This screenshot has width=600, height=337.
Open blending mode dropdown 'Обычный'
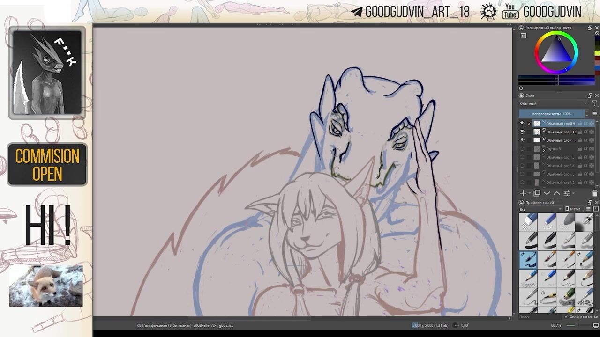pyautogui.click(x=553, y=103)
